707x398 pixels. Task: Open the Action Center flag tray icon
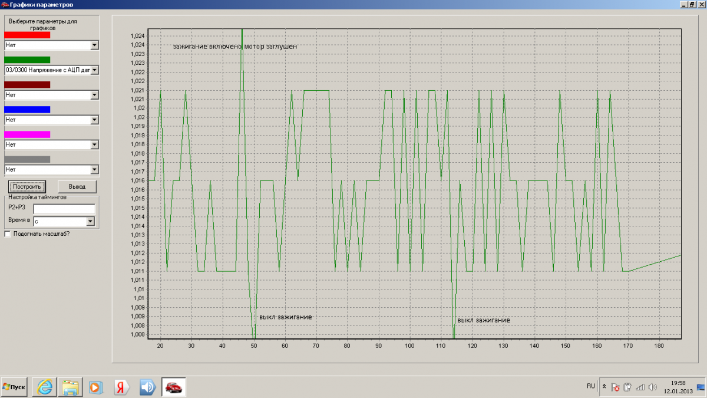tap(615, 387)
